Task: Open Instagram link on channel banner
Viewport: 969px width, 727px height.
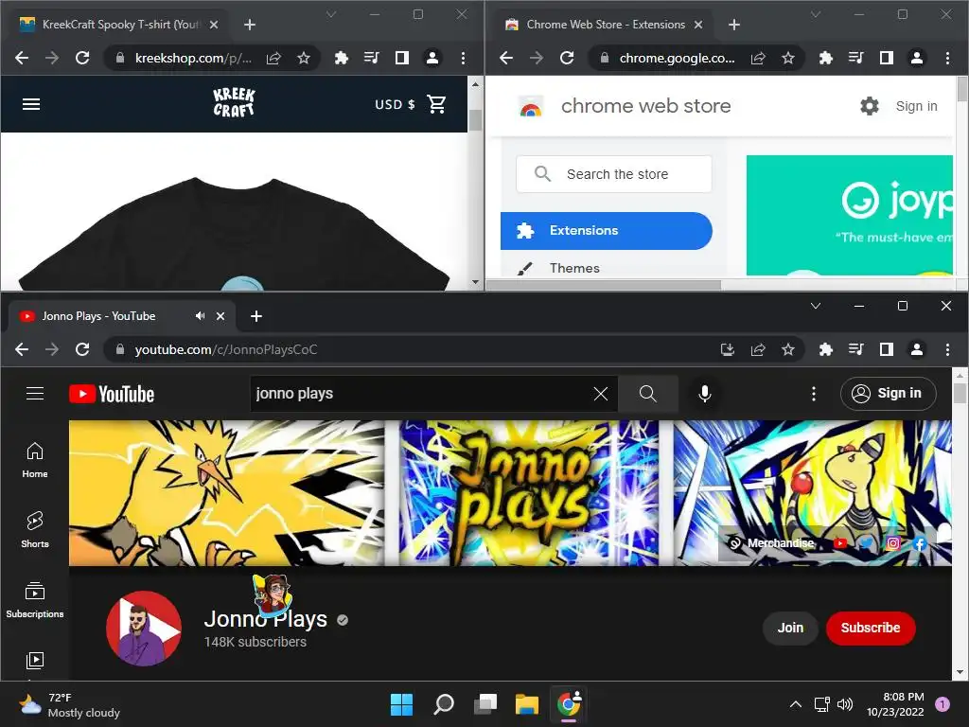Action: pyautogui.click(x=893, y=543)
